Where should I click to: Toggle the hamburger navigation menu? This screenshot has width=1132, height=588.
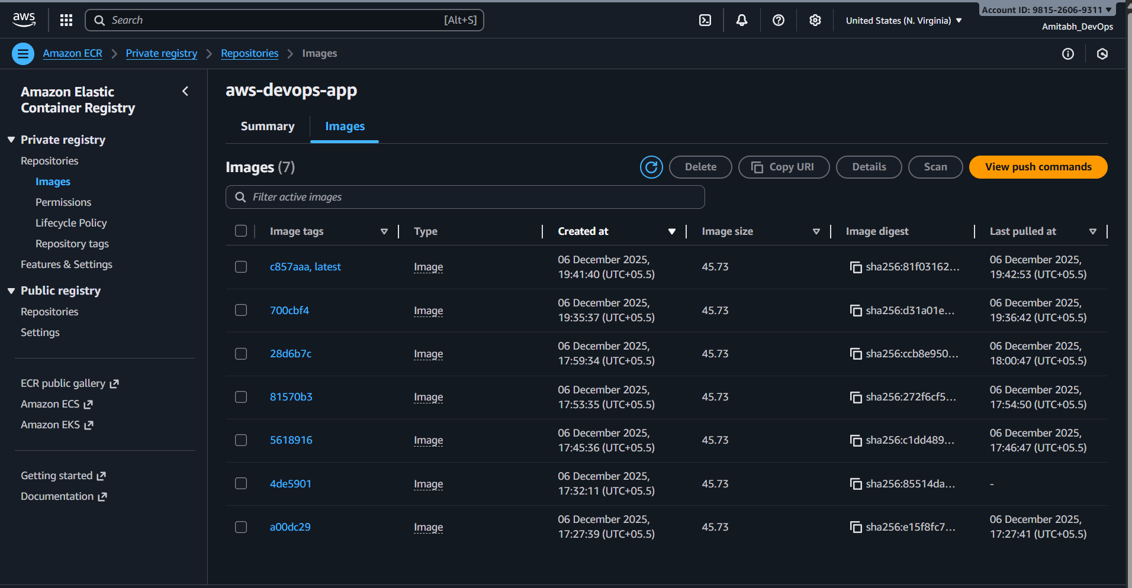[23, 54]
